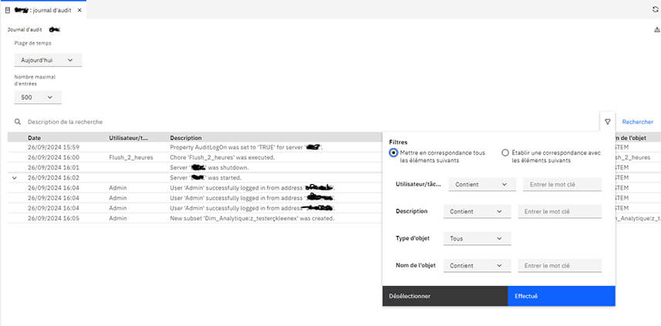Click the journal document icon in tab

[x=8, y=8]
